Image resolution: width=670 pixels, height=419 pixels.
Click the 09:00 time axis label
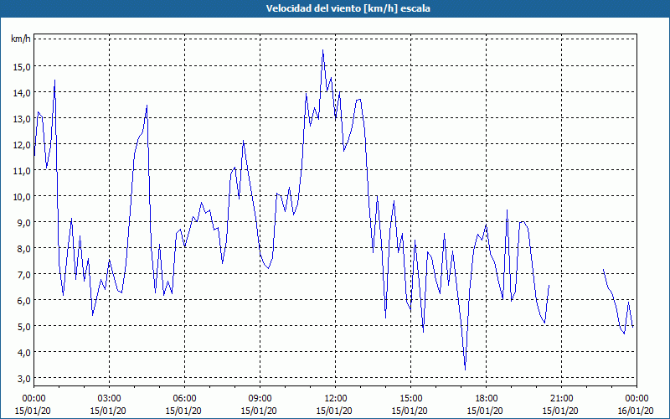click(x=260, y=399)
